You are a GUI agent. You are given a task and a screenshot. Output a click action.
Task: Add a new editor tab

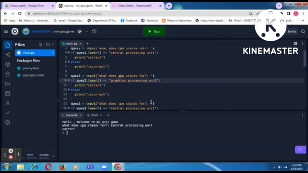point(88,44)
